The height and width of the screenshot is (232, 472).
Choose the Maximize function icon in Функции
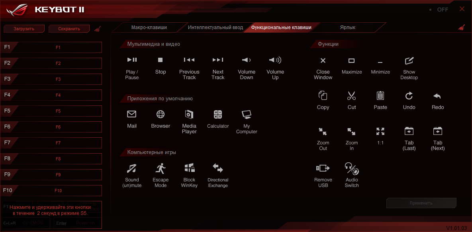(x=352, y=60)
